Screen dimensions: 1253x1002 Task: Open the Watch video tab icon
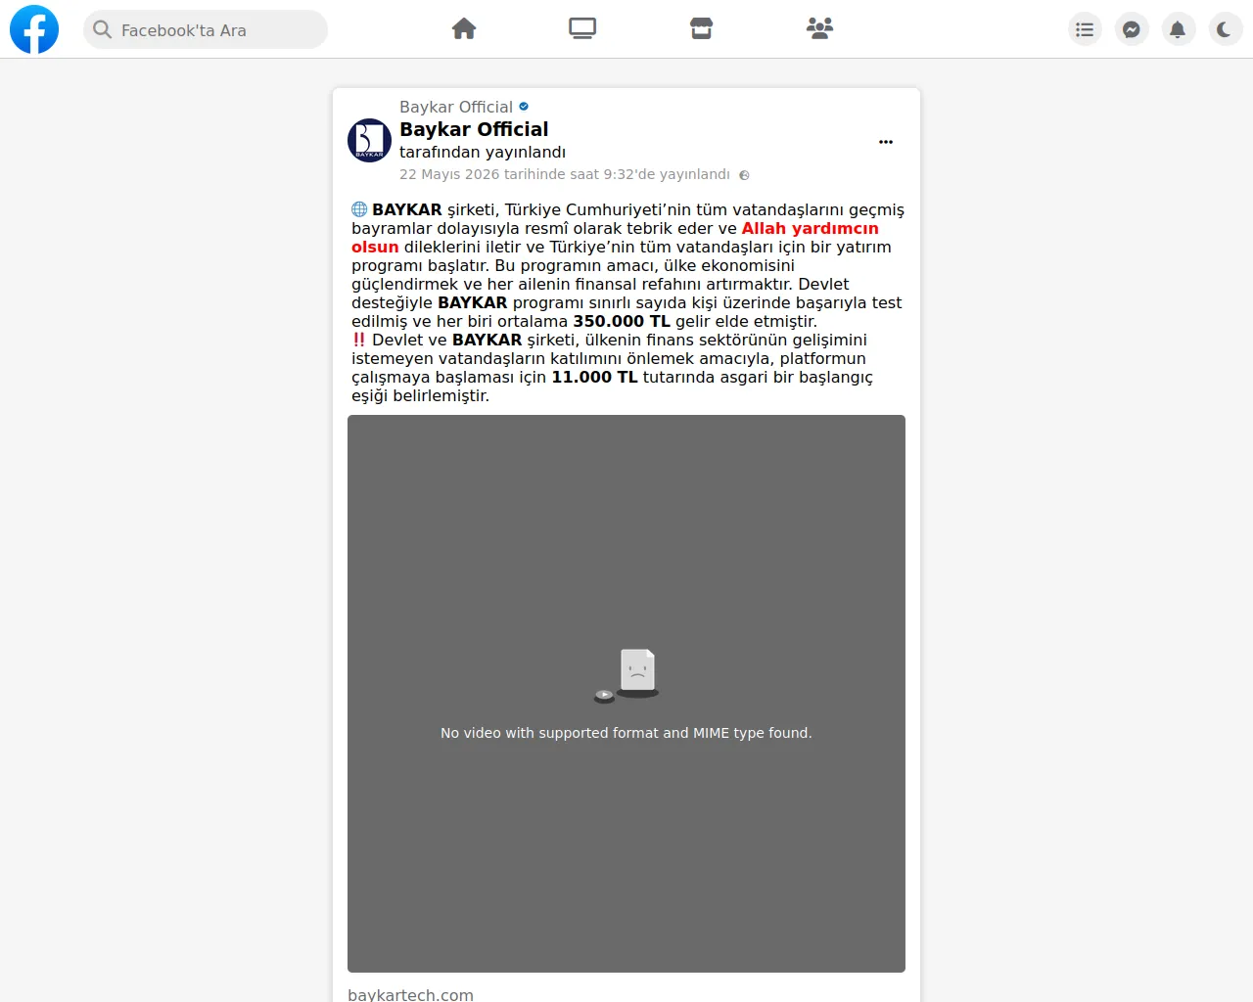coord(582,28)
